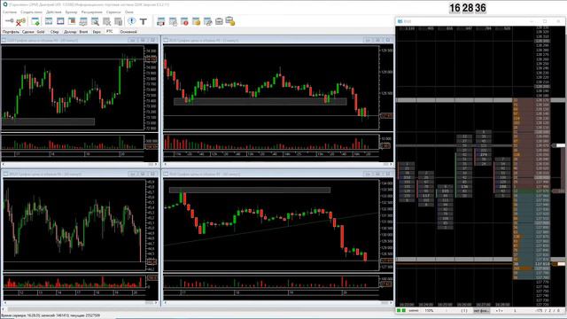Switch to the Сбер tab
Viewport: 567px width, 319px height.
click(55, 32)
